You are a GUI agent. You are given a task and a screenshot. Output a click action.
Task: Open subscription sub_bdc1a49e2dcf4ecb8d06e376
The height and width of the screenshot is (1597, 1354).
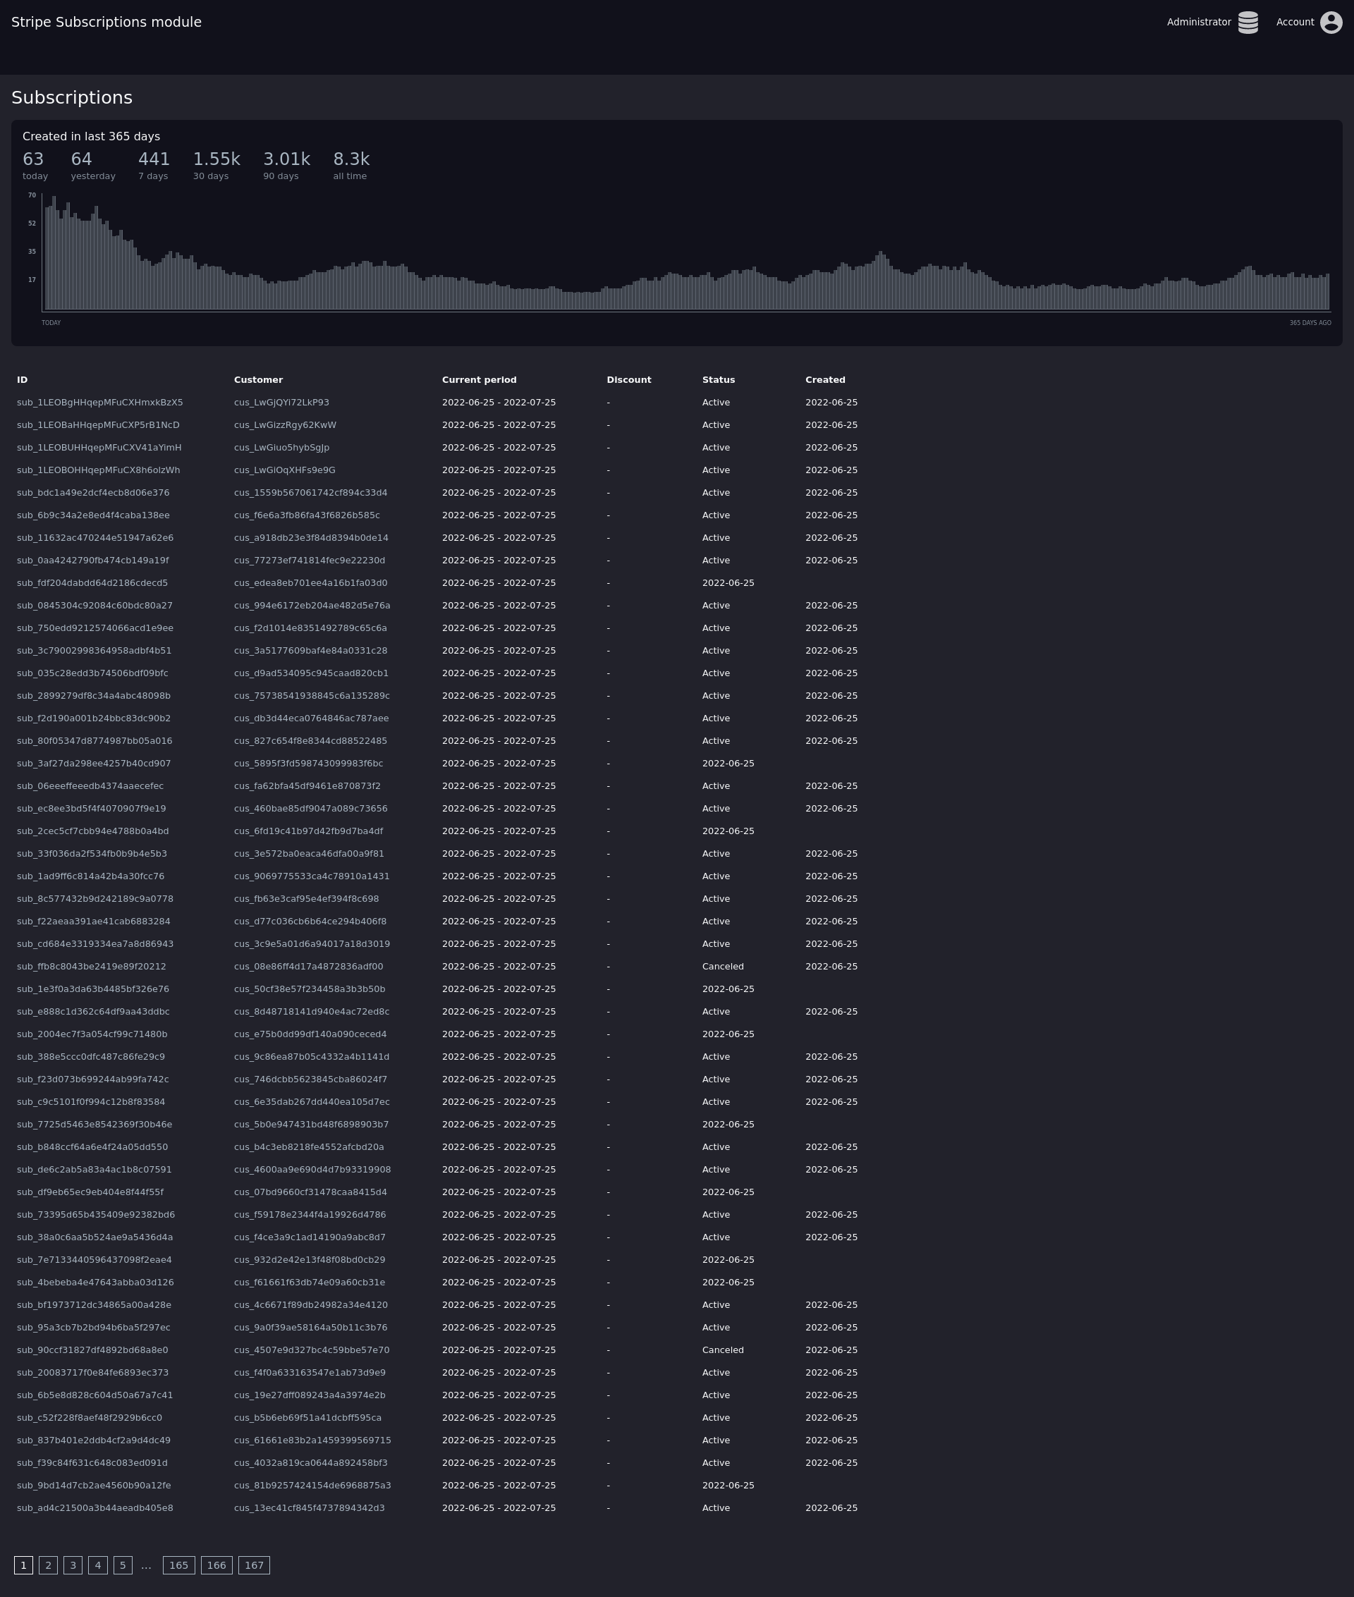click(x=93, y=493)
